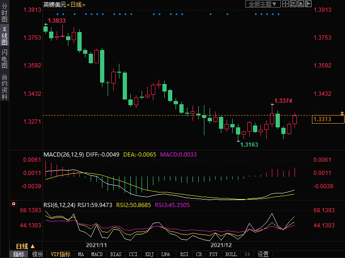Show more indicators with the >> button

[246, 254]
